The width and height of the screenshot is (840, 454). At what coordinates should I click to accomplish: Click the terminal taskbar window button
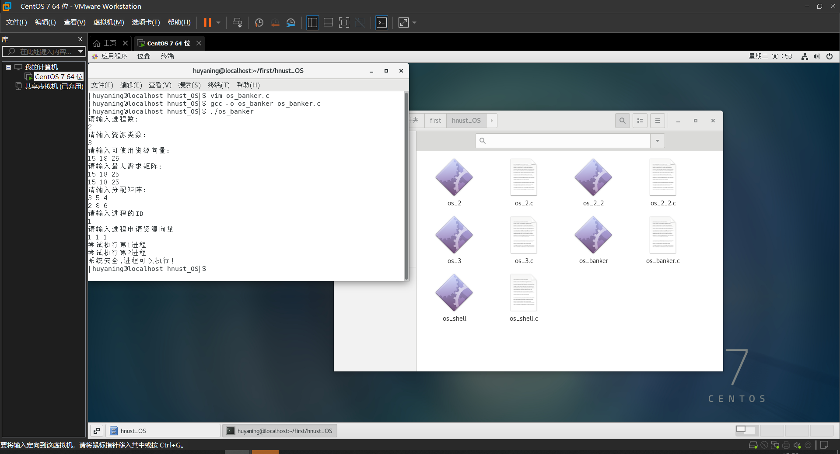pos(280,431)
